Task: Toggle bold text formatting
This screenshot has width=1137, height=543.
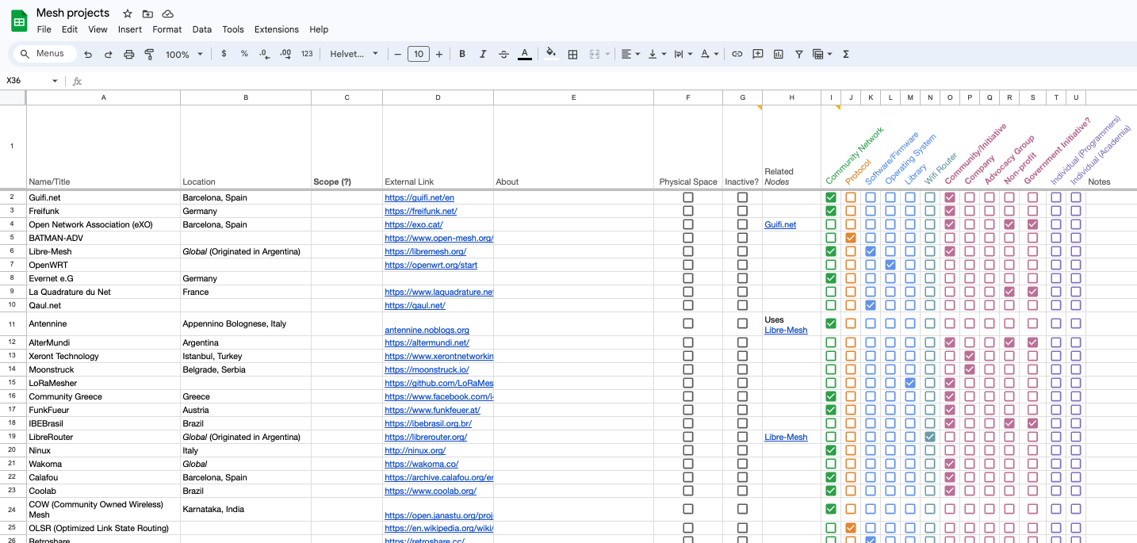Action: [x=462, y=54]
